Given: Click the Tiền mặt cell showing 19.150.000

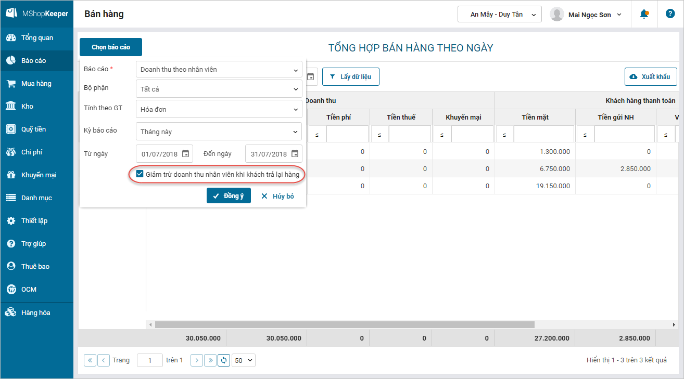Looking at the screenshot, I should coord(535,186).
